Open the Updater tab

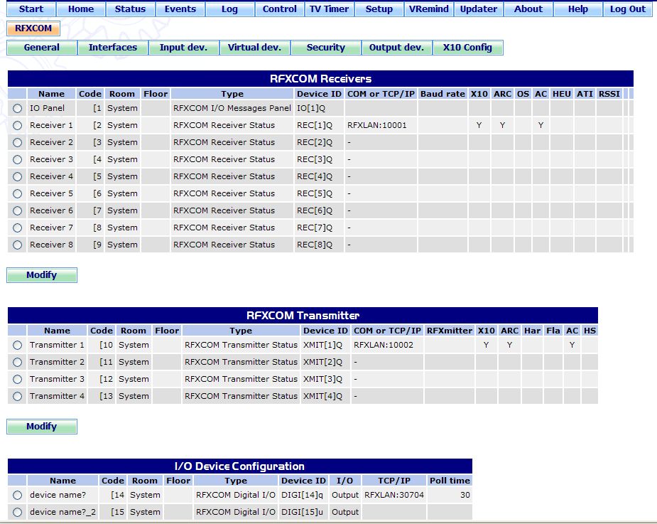[479, 9]
